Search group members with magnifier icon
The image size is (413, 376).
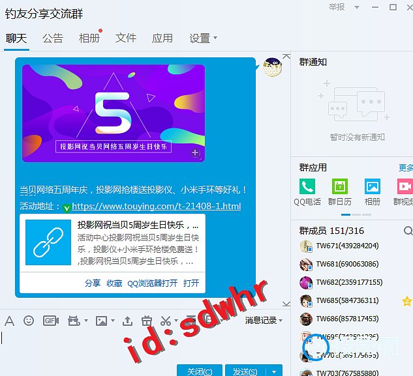coord(408,231)
